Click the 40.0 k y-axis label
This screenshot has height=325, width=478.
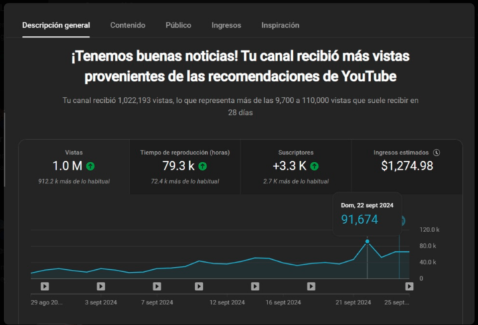[x=428, y=262]
